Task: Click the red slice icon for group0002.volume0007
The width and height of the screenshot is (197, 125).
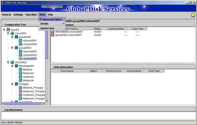Action: click(x=53, y=35)
